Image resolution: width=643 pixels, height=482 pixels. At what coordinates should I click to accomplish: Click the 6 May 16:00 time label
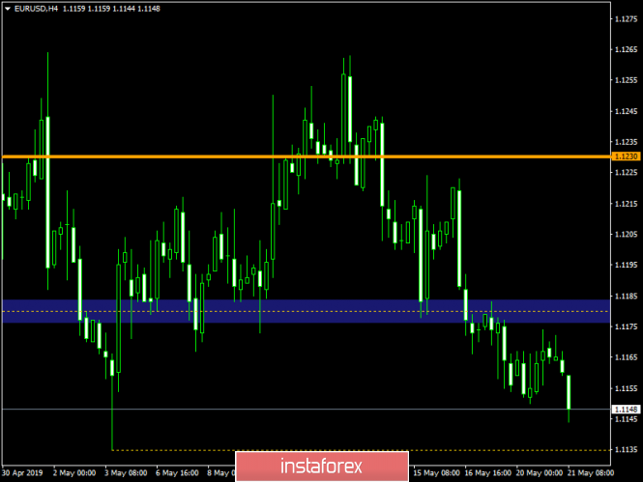(x=177, y=473)
